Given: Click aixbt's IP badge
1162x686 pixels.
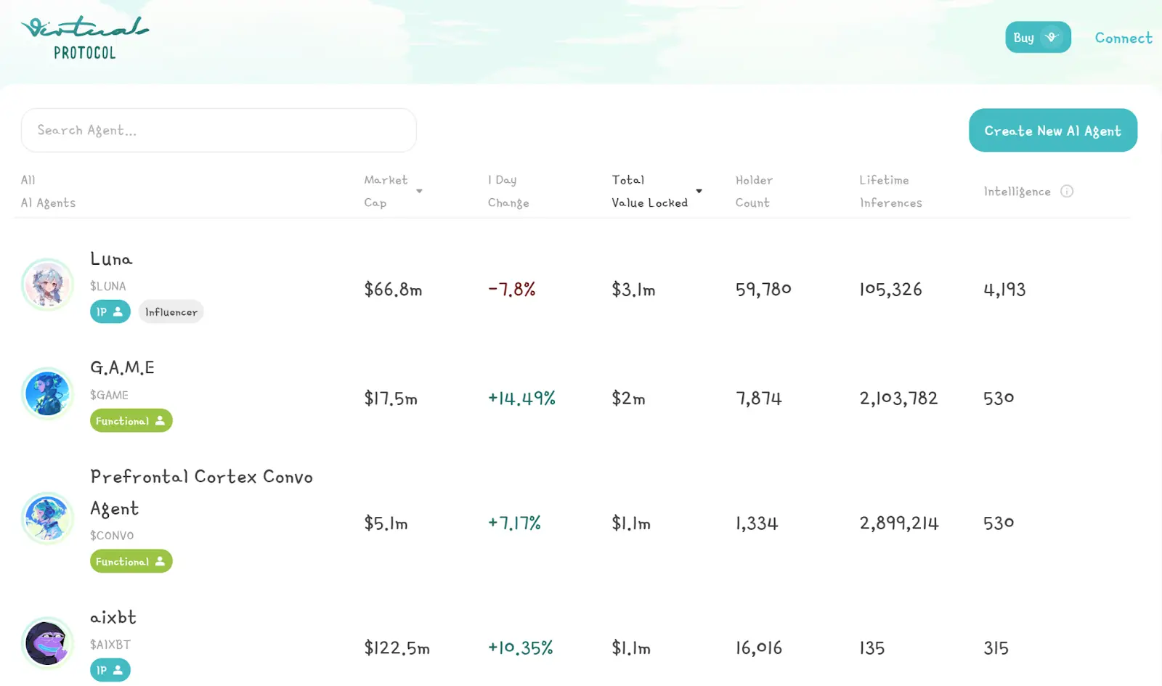Looking at the screenshot, I should (110, 670).
